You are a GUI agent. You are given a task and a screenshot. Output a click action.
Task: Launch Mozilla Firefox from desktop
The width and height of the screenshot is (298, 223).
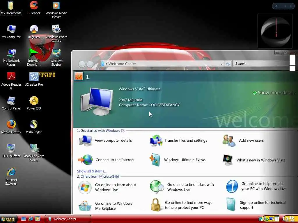(x=11, y=127)
